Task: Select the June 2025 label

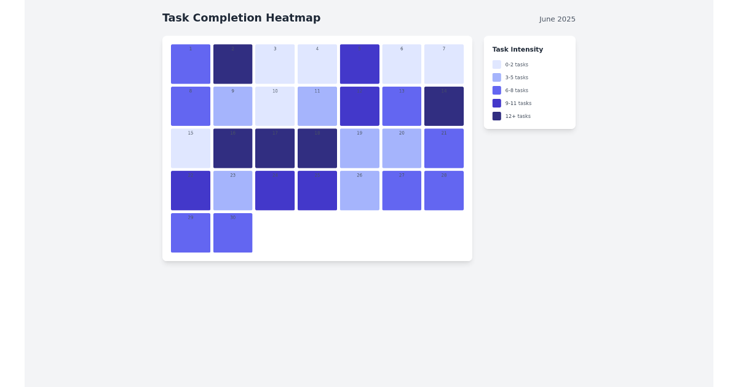Action: (557, 19)
